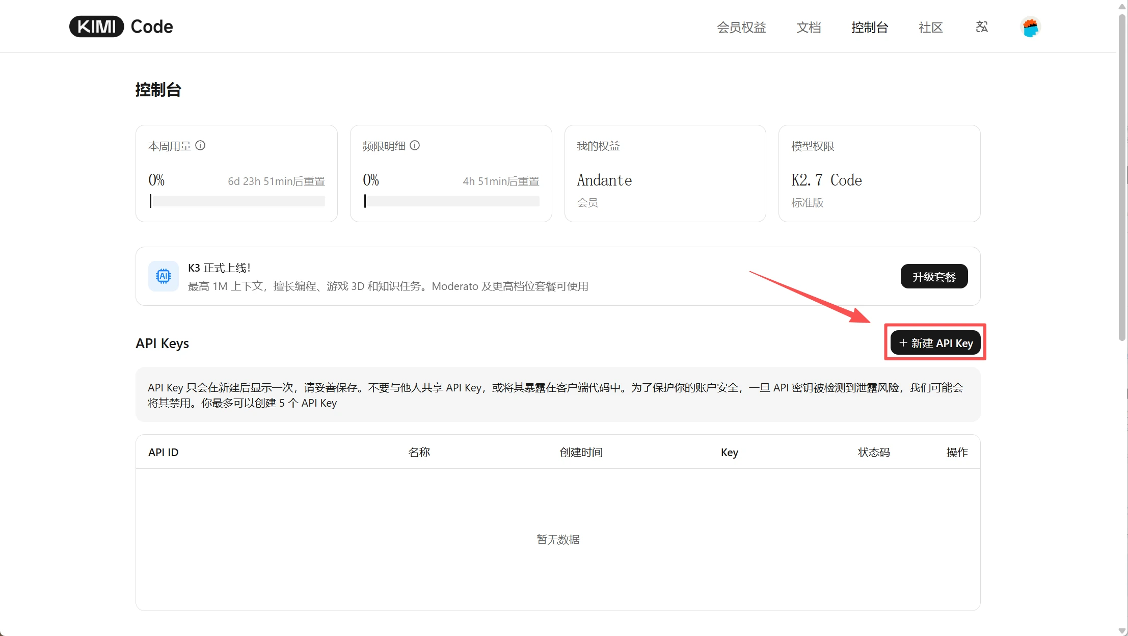
Task: Click info icon next to 频限明细
Action: (415, 146)
